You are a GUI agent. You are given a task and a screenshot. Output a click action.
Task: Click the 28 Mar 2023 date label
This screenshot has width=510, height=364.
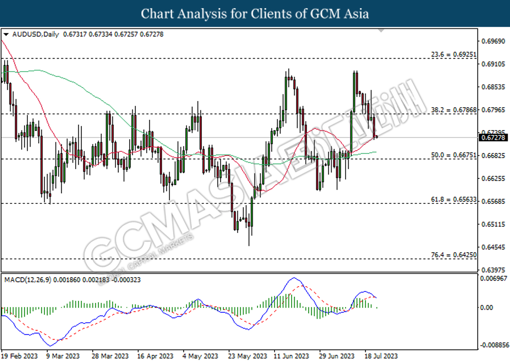[x=110, y=356]
